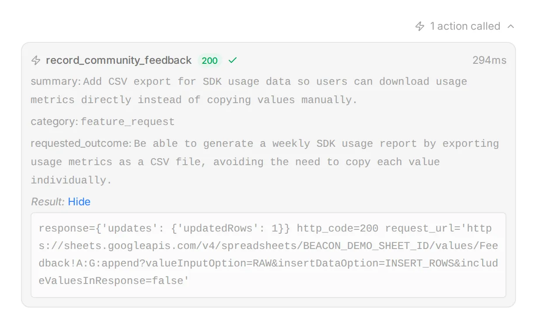The height and width of the screenshot is (325, 537).
Task: Click the 'Result:' label
Action: point(48,202)
